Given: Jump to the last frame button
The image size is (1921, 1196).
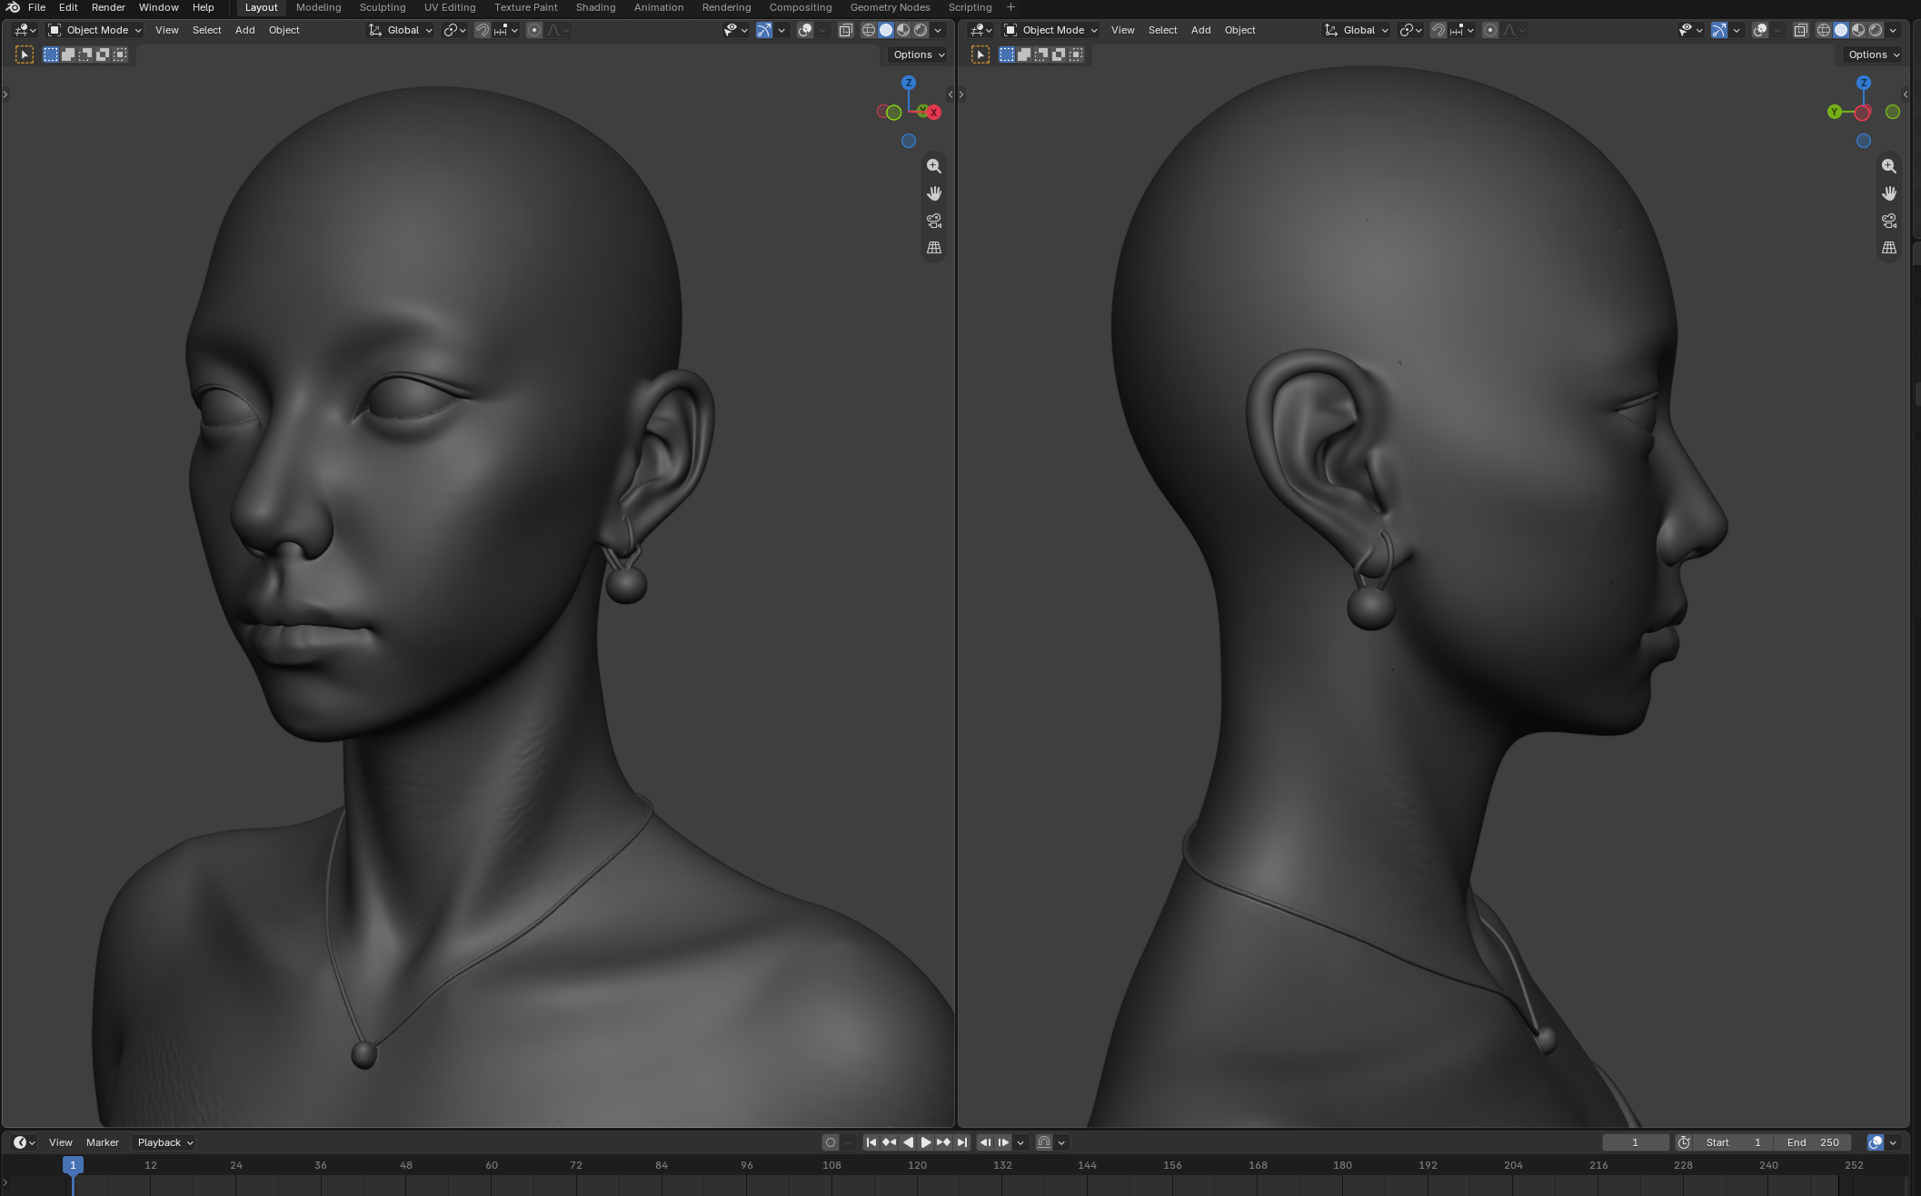Looking at the screenshot, I should (x=962, y=1142).
